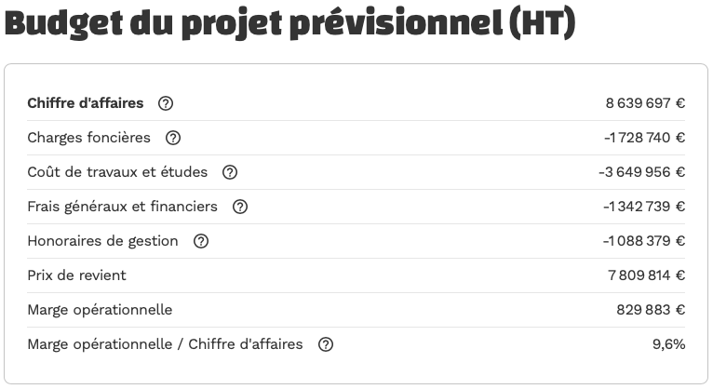Select the Chiffre d'affaires label
713x389 pixels.
coord(86,103)
